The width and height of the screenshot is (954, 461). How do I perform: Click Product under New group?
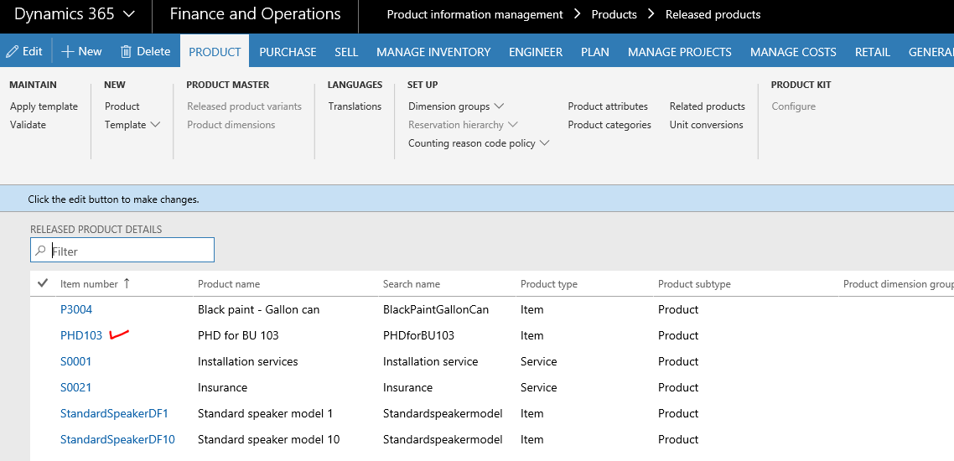(x=122, y=106)
